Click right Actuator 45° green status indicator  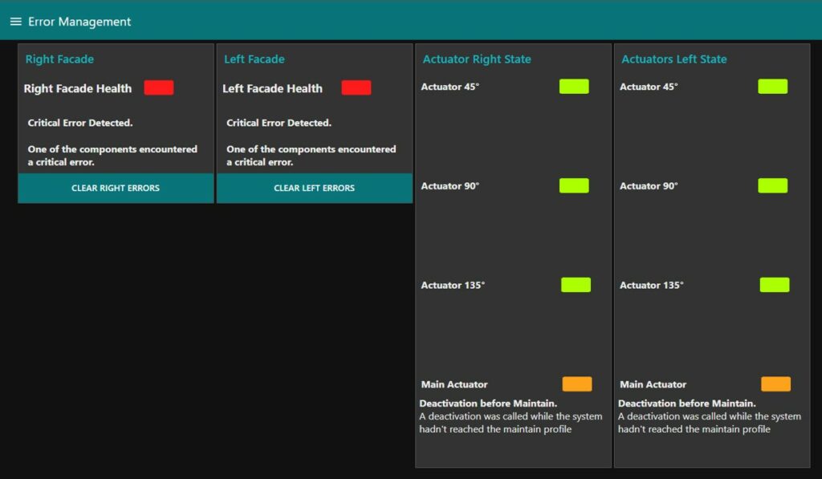[x=574, y=87]
